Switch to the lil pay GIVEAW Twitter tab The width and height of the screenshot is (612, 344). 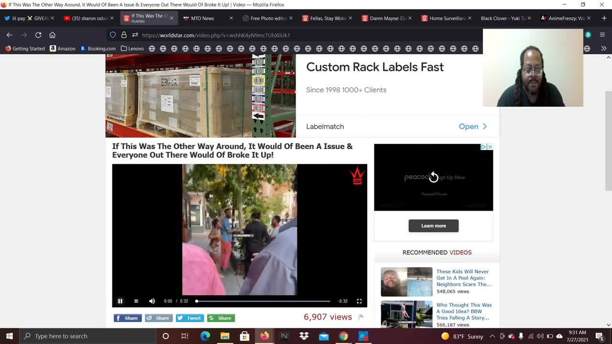coord(29,18)
